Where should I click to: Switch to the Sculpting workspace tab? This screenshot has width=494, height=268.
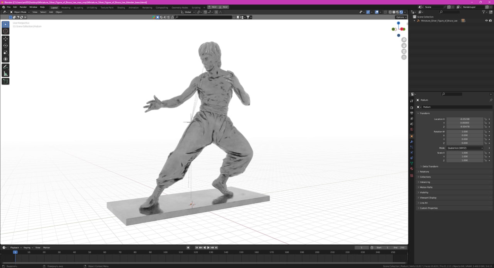coord(78,7)
